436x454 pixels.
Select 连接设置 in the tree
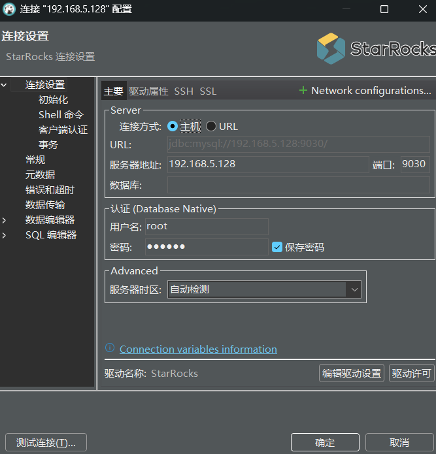(x=45, y=85)
